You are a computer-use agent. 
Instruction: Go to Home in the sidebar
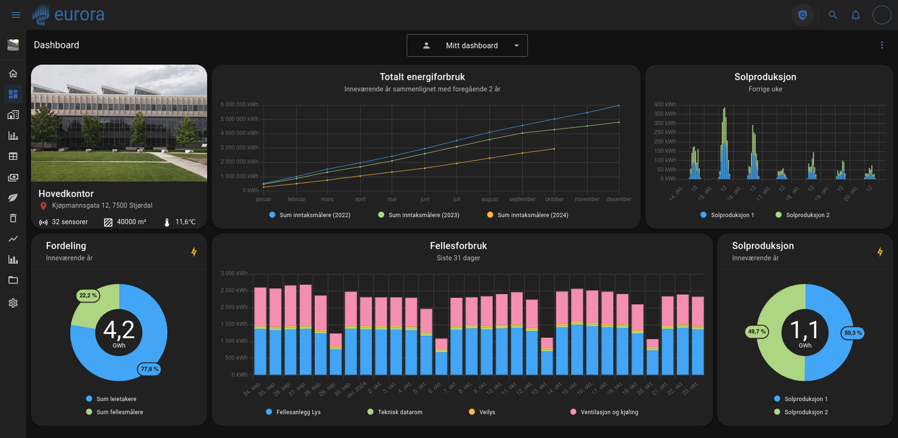(x=13, y=74)
